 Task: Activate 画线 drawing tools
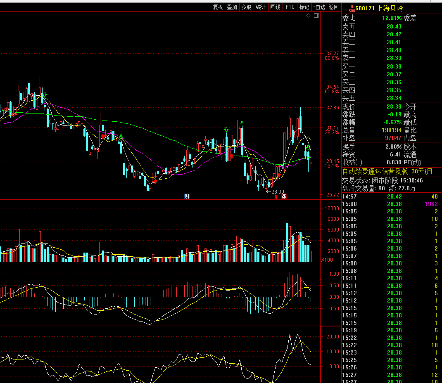pyautogui.click(x=276, y=7)
